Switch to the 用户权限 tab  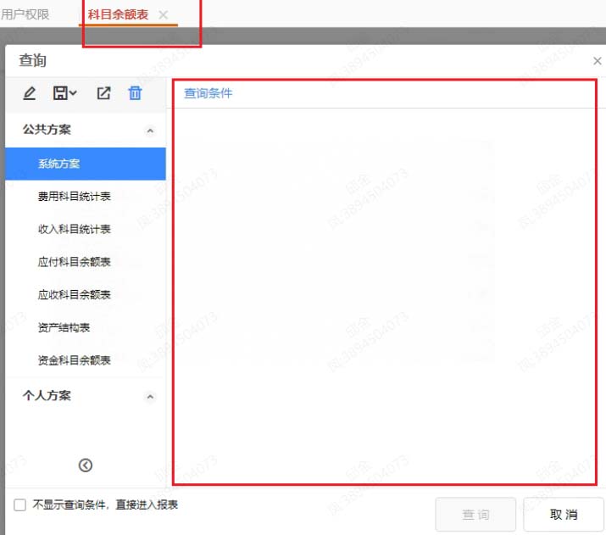[x=25, y=14]
